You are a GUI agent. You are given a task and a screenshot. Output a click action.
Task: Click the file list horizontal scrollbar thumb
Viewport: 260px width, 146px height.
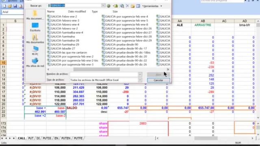96,69
